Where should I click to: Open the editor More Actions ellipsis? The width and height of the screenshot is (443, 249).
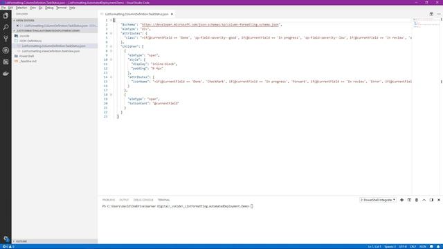click(439, 14)
